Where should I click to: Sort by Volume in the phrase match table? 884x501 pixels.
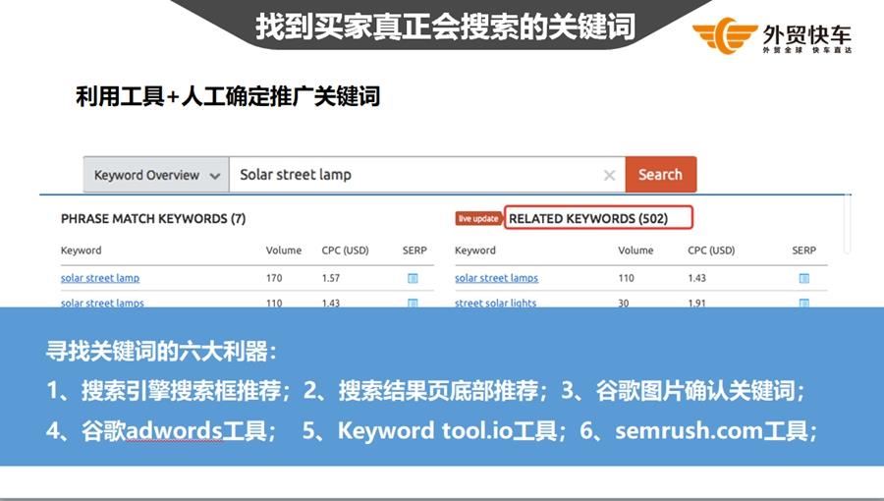point(284,250)
